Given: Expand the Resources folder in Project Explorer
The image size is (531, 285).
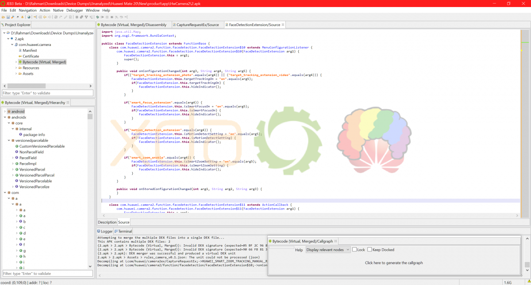Looking at the screenshot, I should 16,68.
